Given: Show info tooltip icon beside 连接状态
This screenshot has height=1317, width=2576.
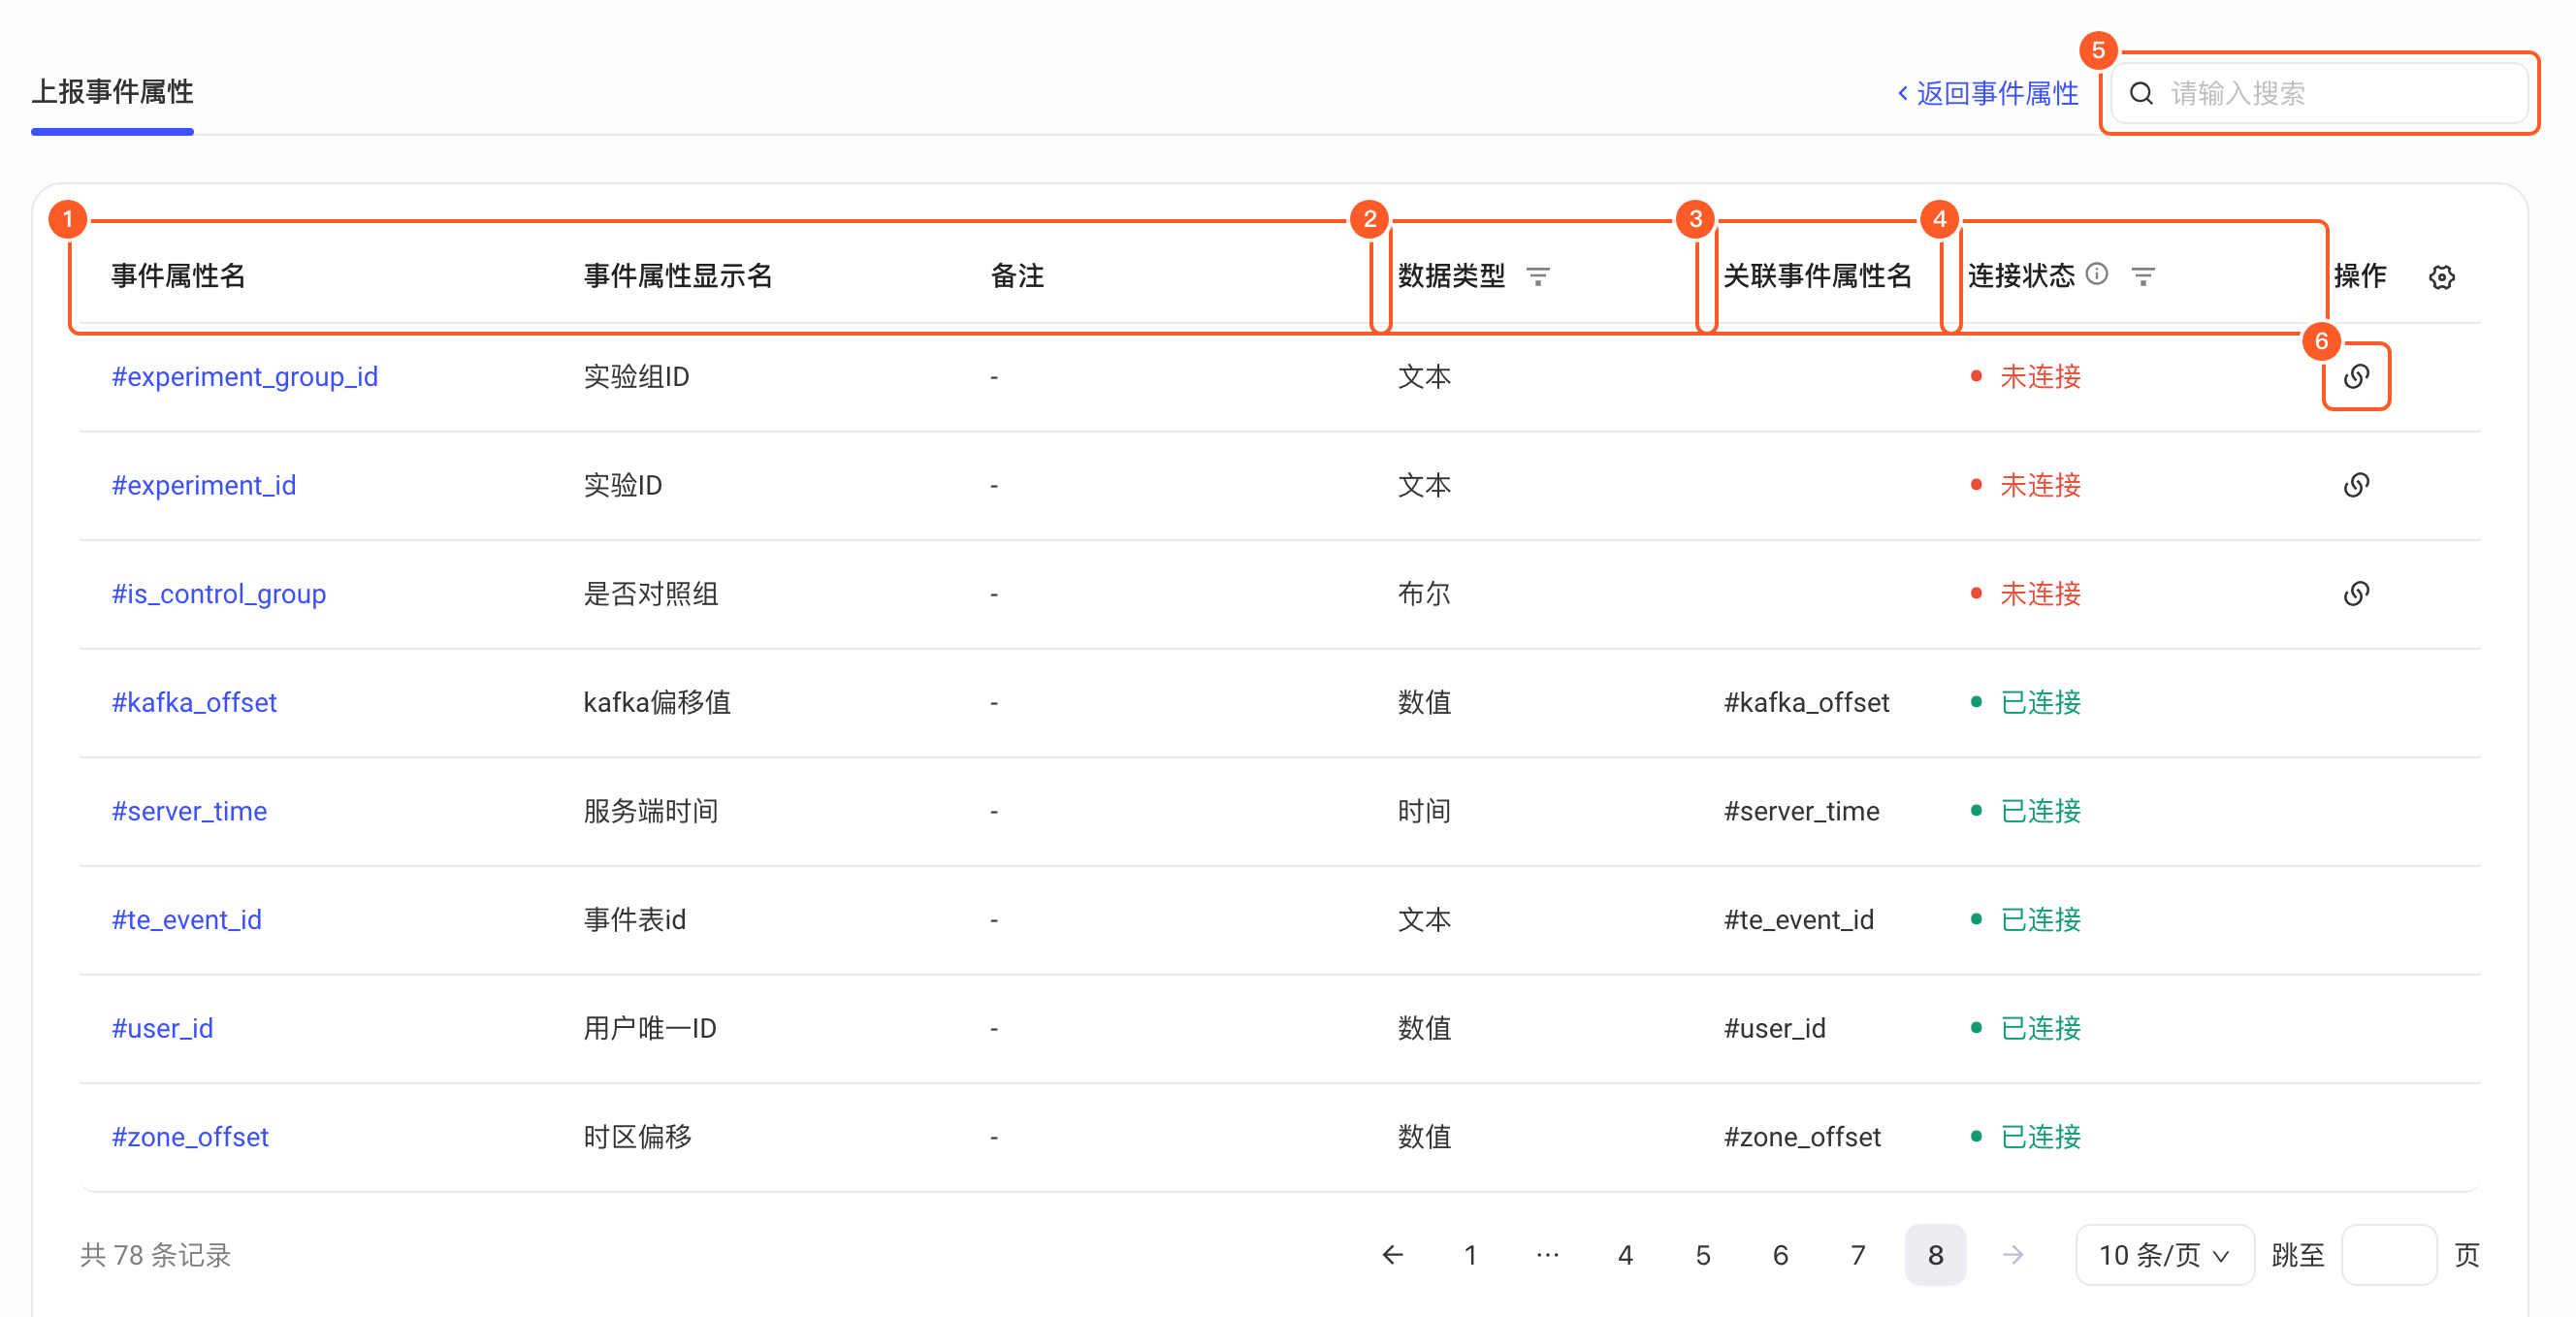Looking at the screenshot, I should [2097, 274].
